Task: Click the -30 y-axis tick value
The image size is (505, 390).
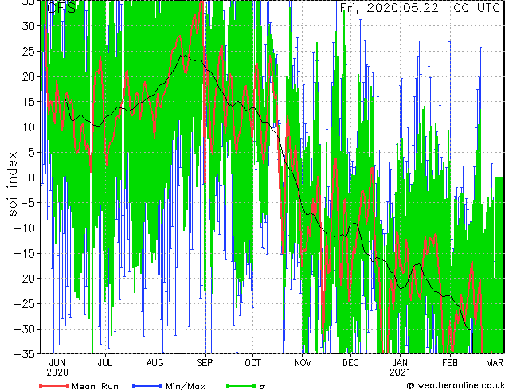Action: [25, 329]
